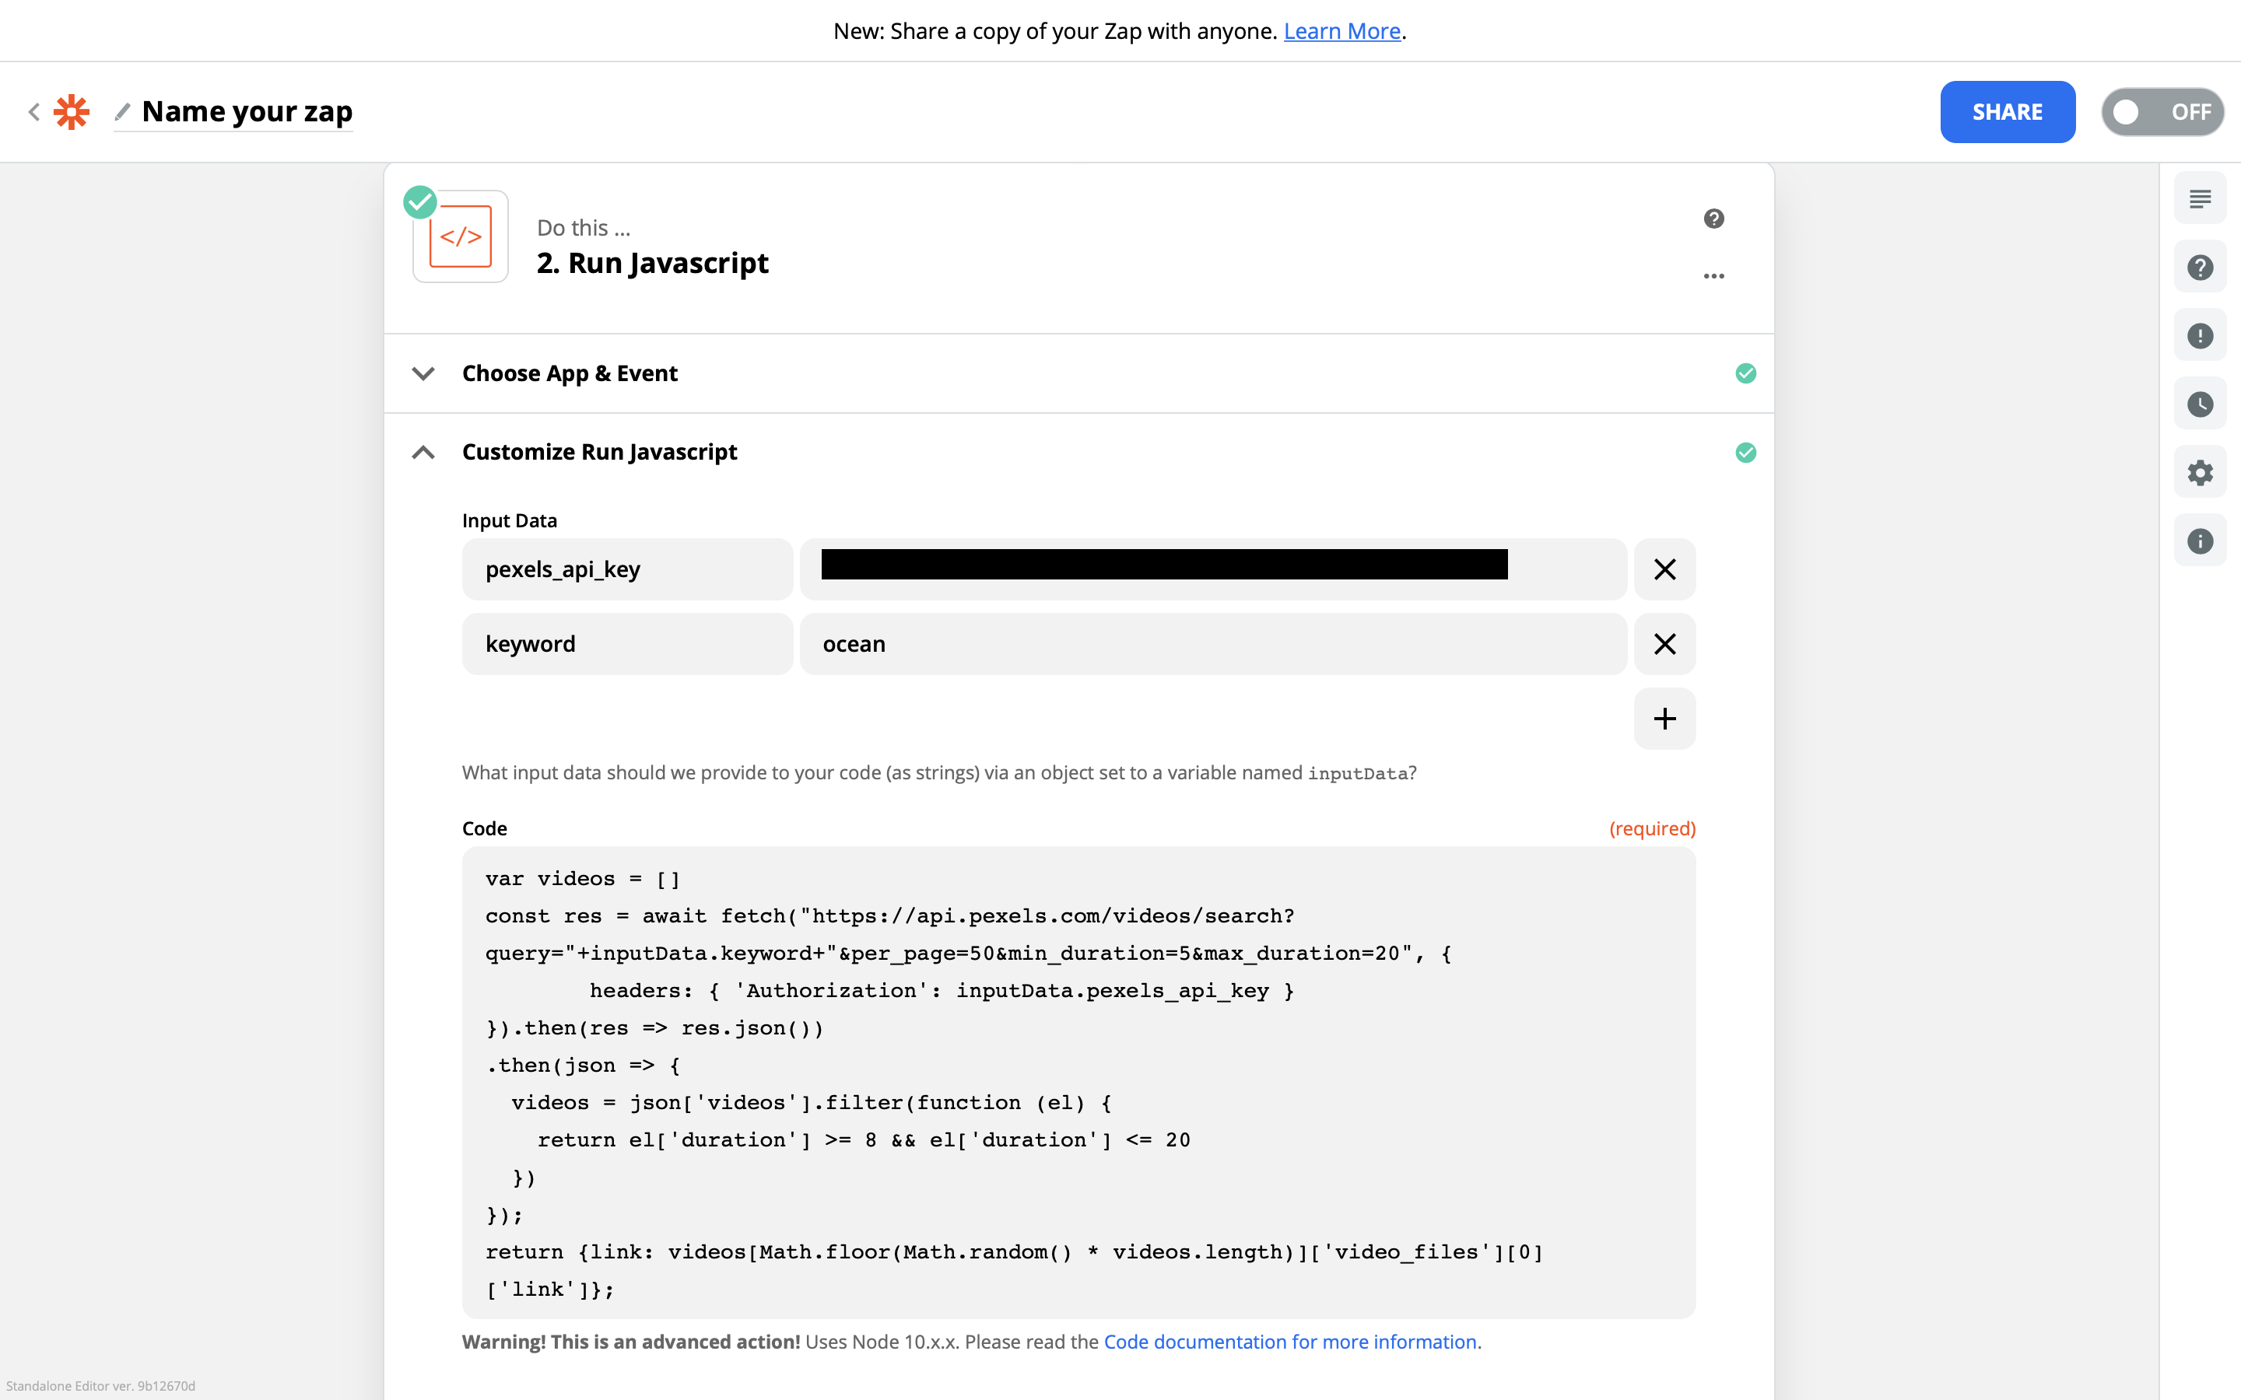Viewport: 2241px width, 1400px height.
Task: Open the step help question mark icon
Action: [x=1713, y=219]
